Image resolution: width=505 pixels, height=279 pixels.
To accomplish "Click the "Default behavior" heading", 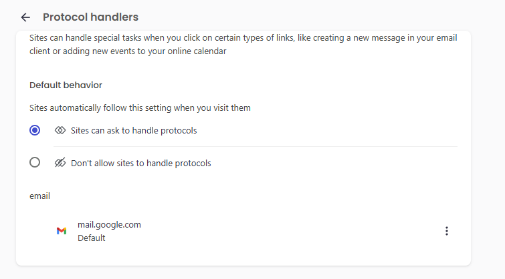I will coord(66,85).
